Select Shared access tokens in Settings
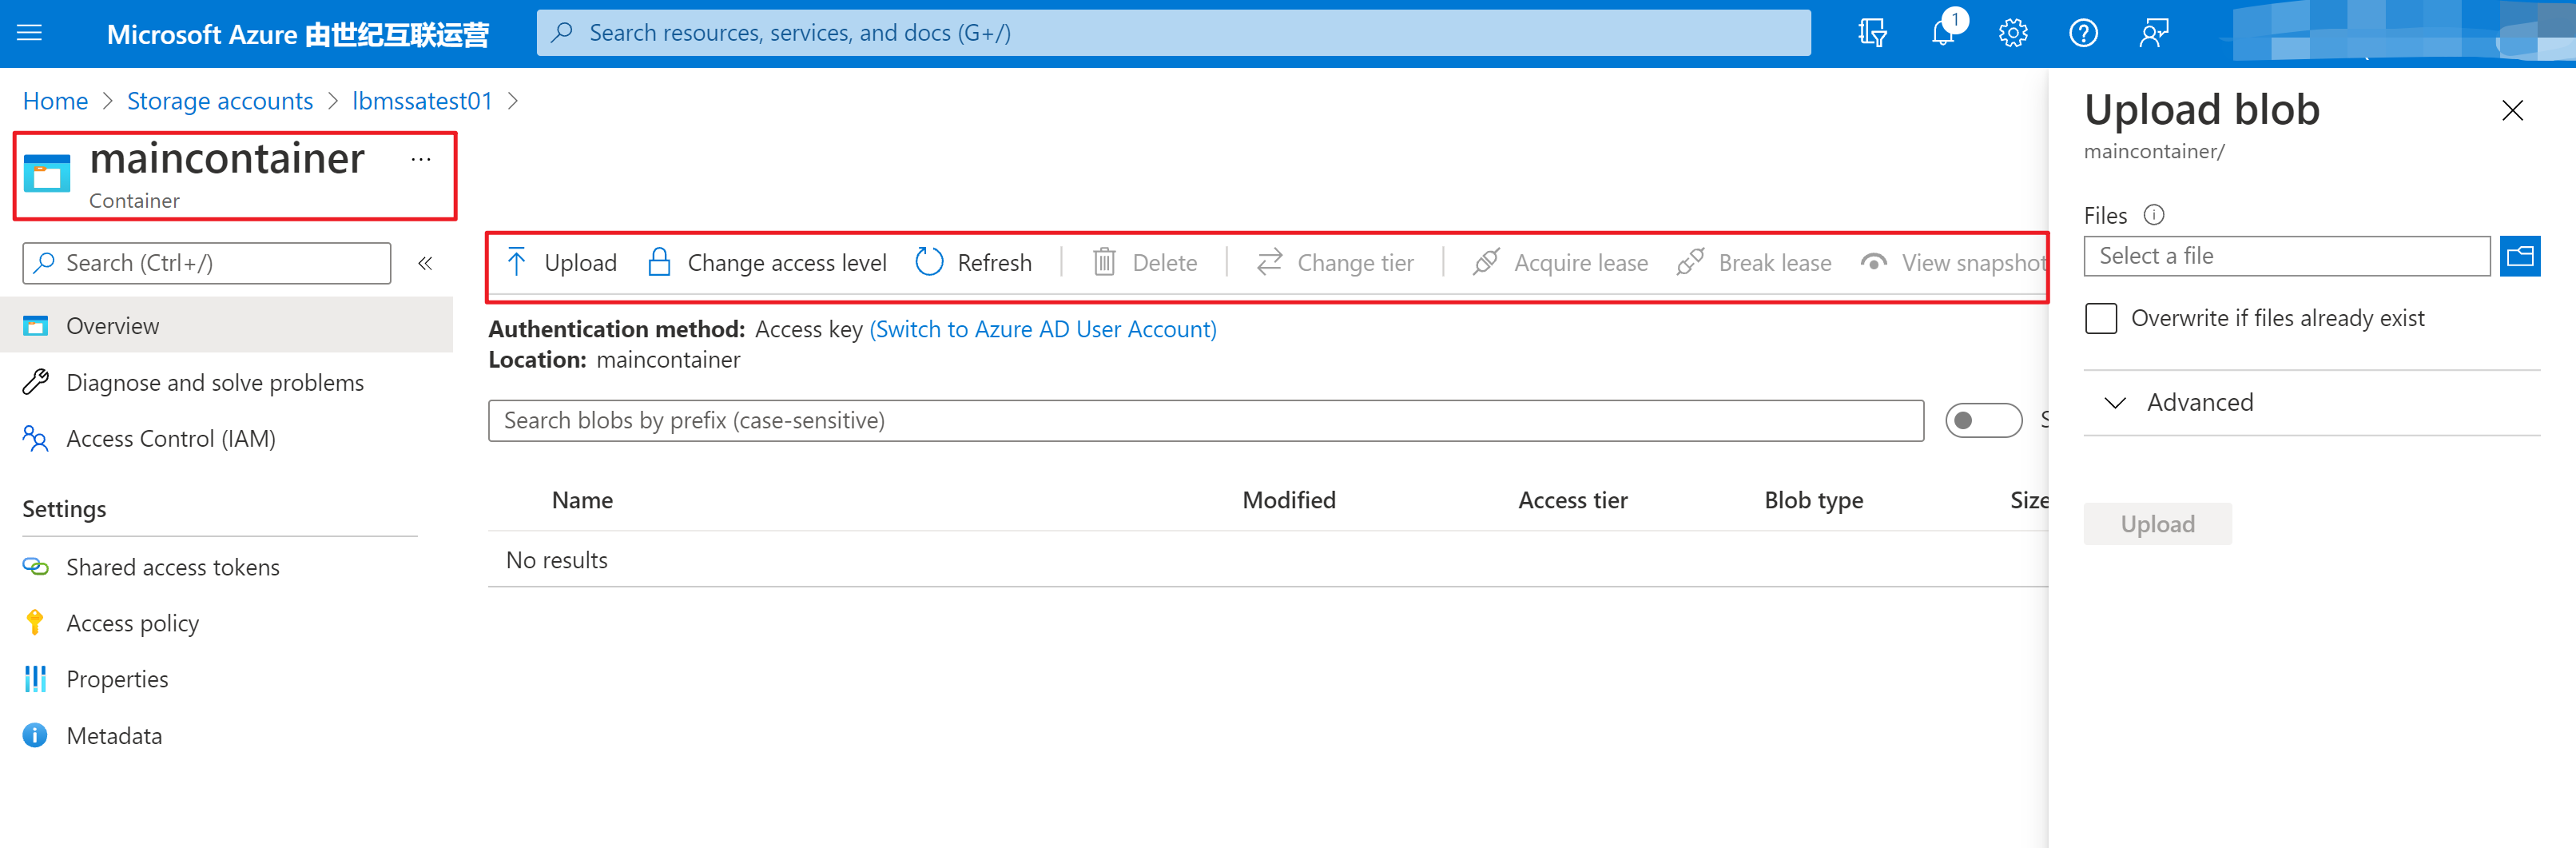Screen dimensions: 2576x848 (x=172, y=567)
